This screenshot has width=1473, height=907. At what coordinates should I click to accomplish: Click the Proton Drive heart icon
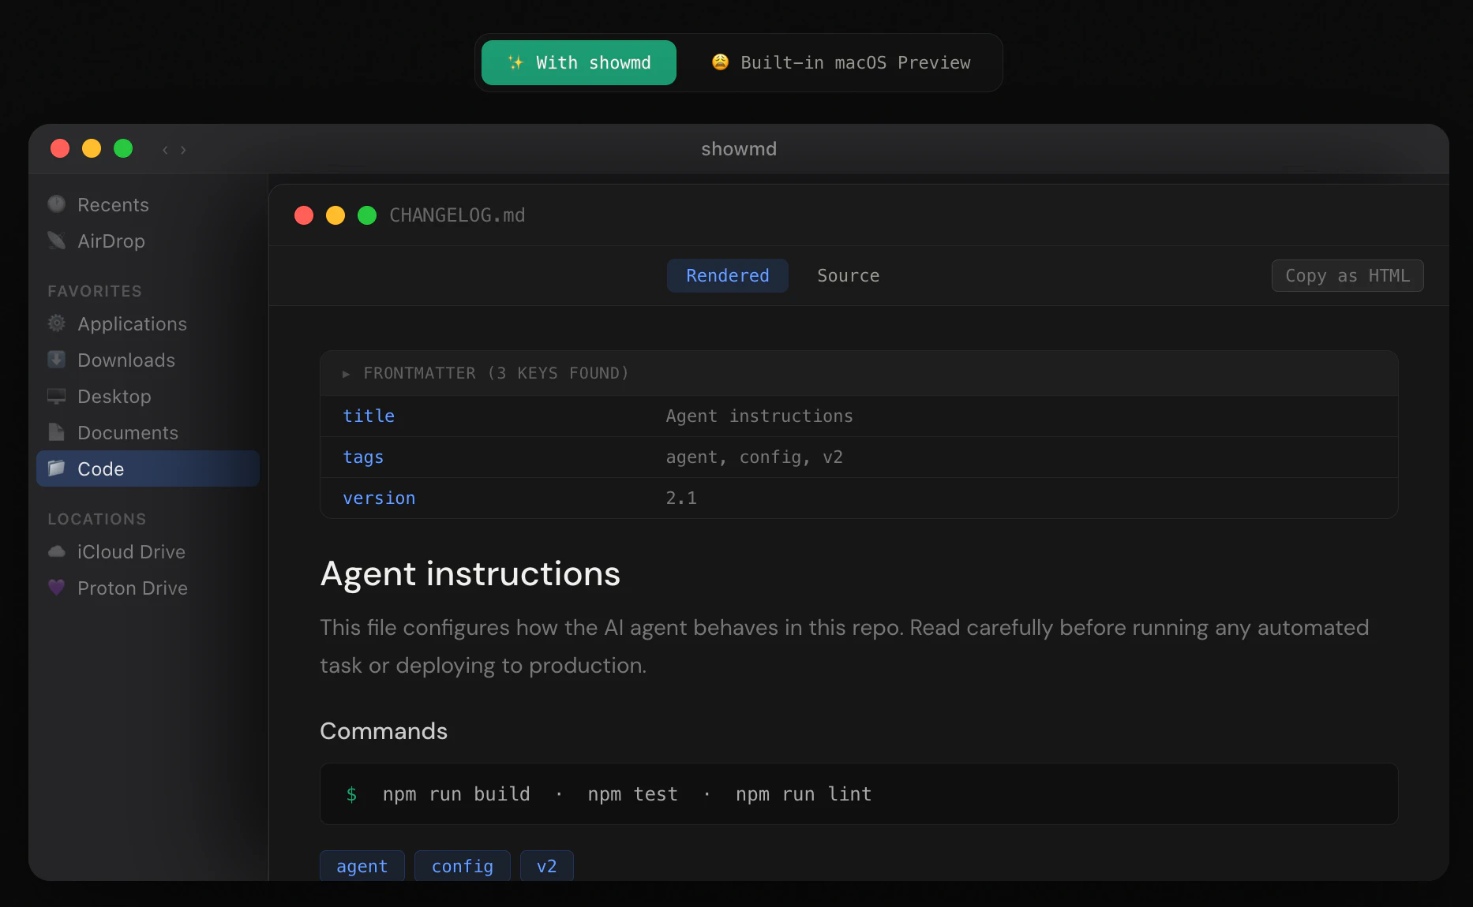pyautogui.click(x=56, y=588)
